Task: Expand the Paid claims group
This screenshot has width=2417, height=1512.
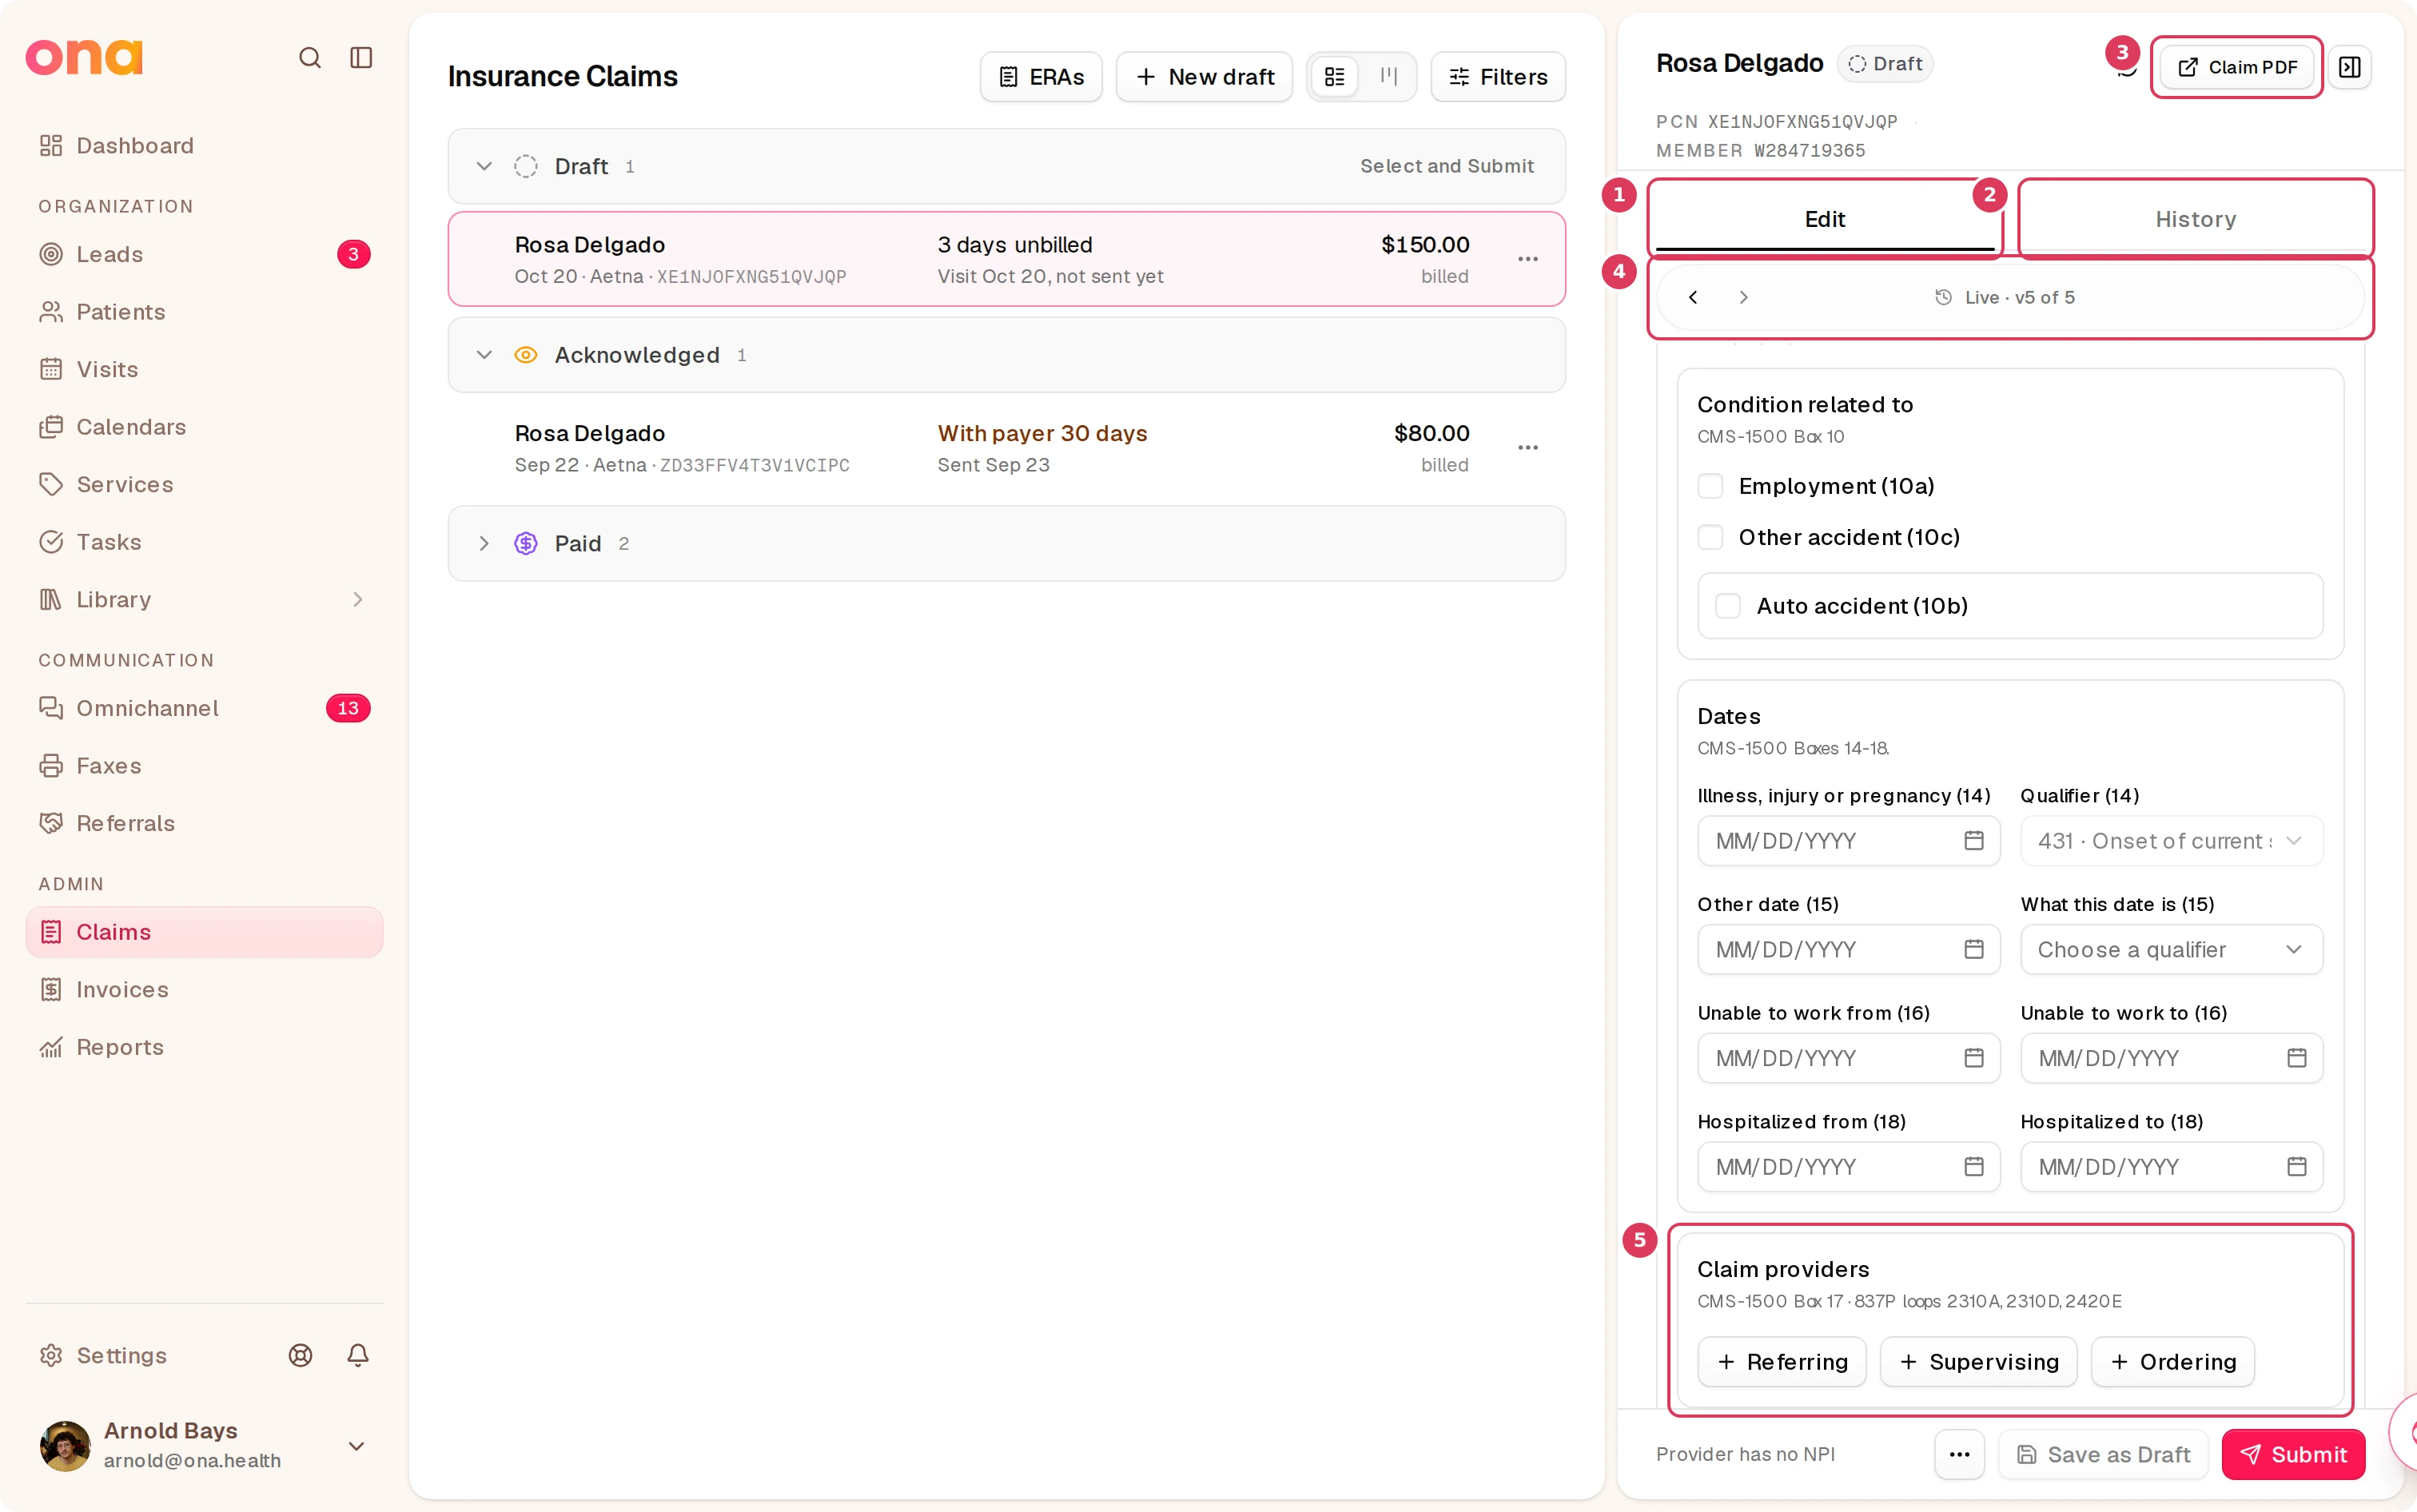Action: coord(484,544)
